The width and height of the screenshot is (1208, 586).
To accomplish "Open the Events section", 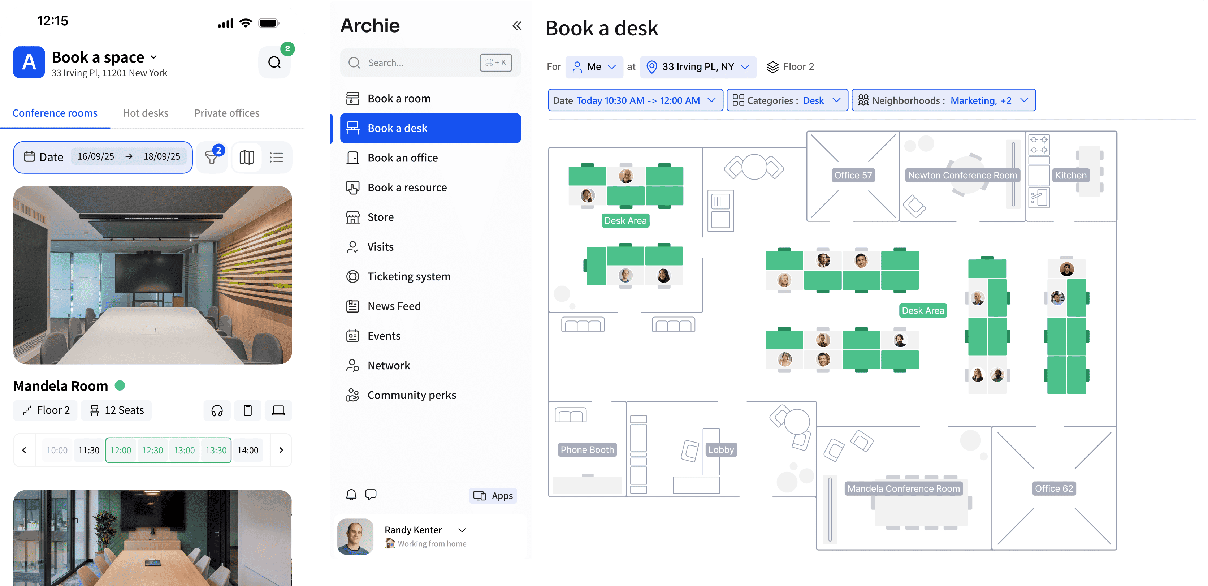I will click(x=384, y=336).
